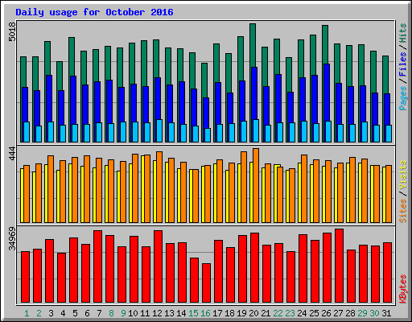Select the cyan Pages bar for day 12
Image resolution: width=412 pixels, height=322 pixels.
159,130
